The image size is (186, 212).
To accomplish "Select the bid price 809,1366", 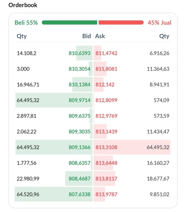I will (x=79, y=147).
